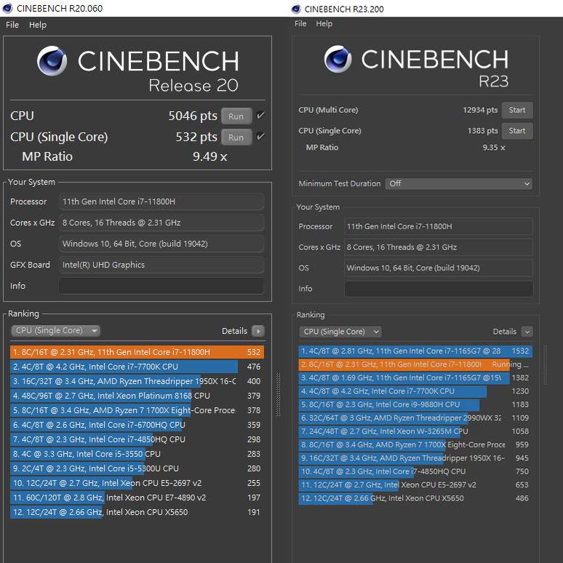Click R20 Processor field i7-11800H
The height and width of the screenshot is (563, 563).
click(x=161, y=201)
